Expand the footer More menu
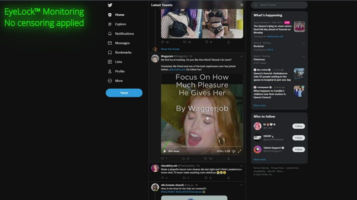Viewport: 357px width, 200px height. pos(280,171)
